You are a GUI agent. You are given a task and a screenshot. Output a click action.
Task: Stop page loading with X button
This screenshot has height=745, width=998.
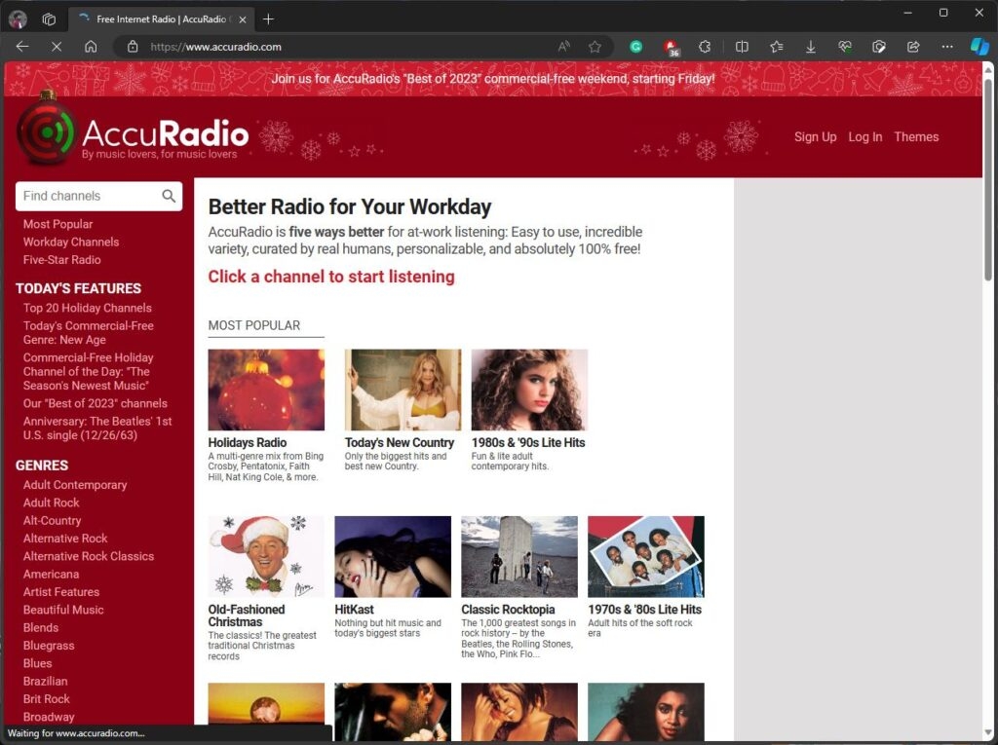57,47
